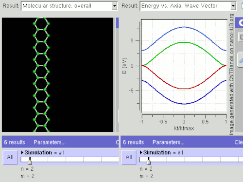Viewport: 243px width, 182px height.
Task: Click the small square icon beside the plot
Action: point(241,37)
